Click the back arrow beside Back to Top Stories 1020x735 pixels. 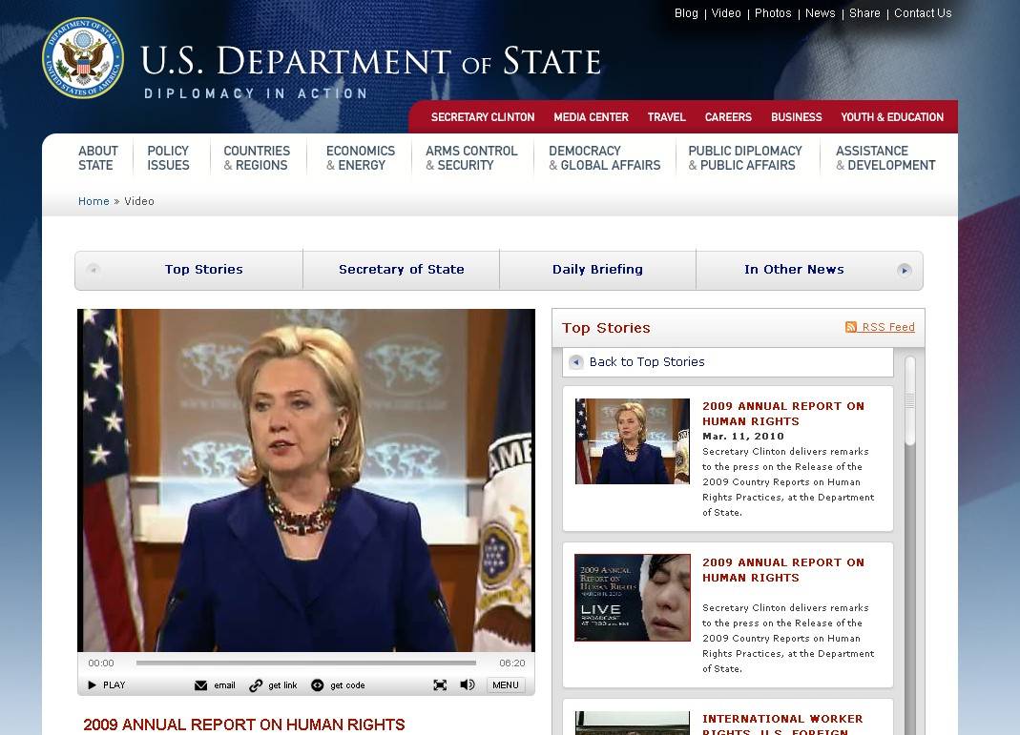tap(575, 362)
